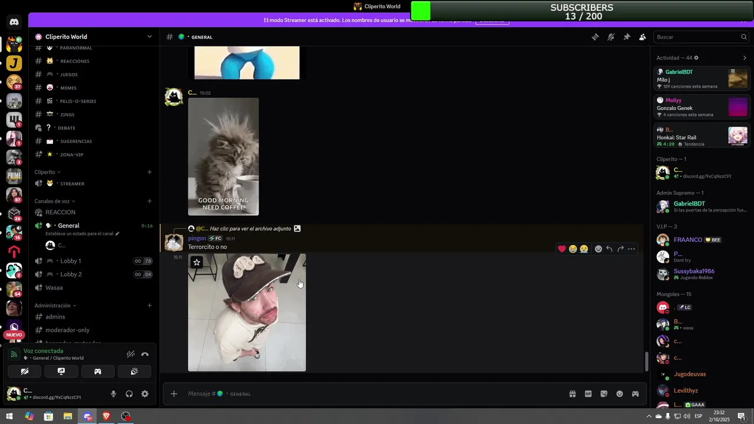Open the Threads icon in channel header
The image size is (754, 424).
coord(595,37)
